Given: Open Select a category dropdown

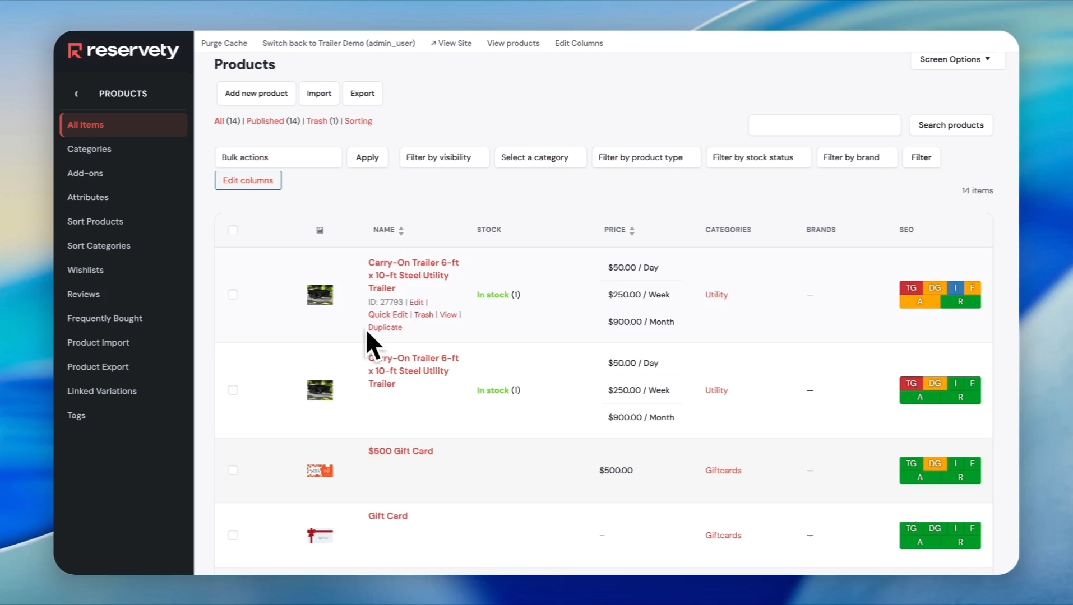Looking at the screenshot, I should click(540, 157).
